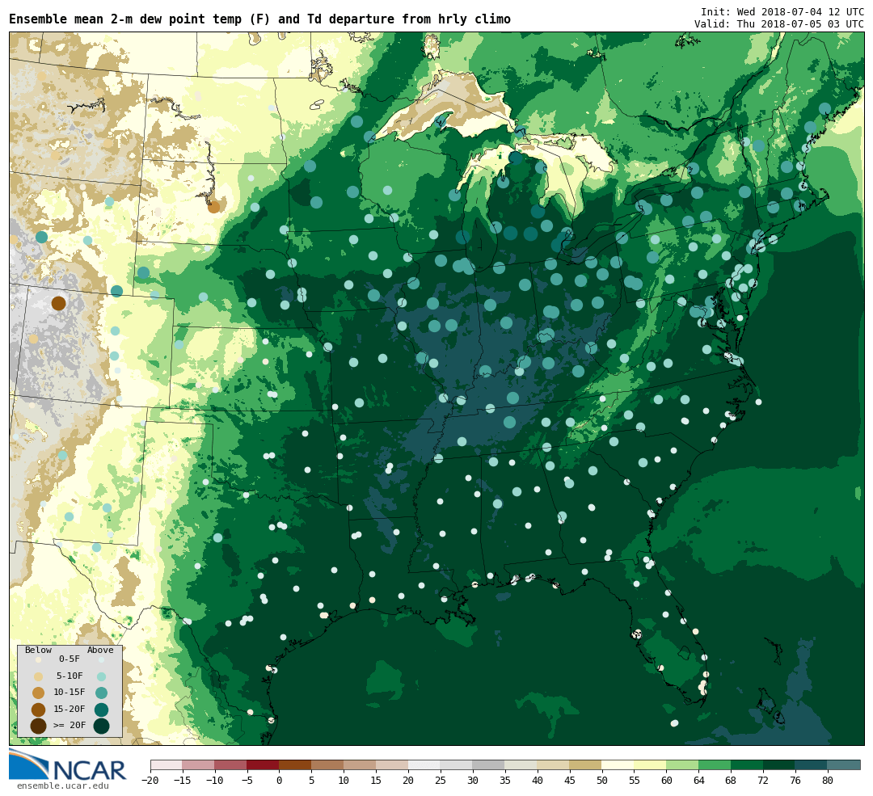Click the 'Ensemble mean 2-m dew point' title
The height and width of the screenshot is (796, 873).
tap(259, 19)
